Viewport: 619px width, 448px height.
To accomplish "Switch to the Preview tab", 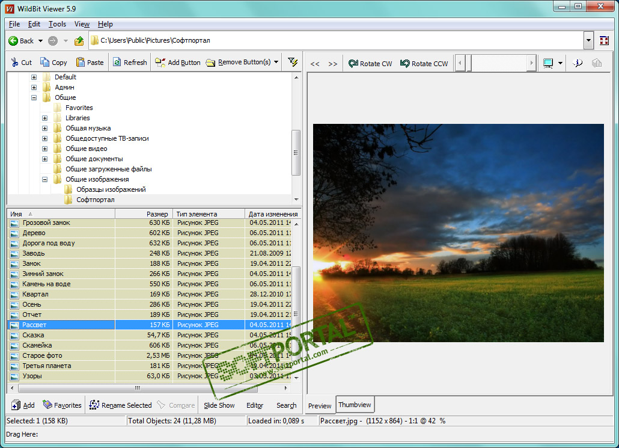I will [x=320, y=406].
